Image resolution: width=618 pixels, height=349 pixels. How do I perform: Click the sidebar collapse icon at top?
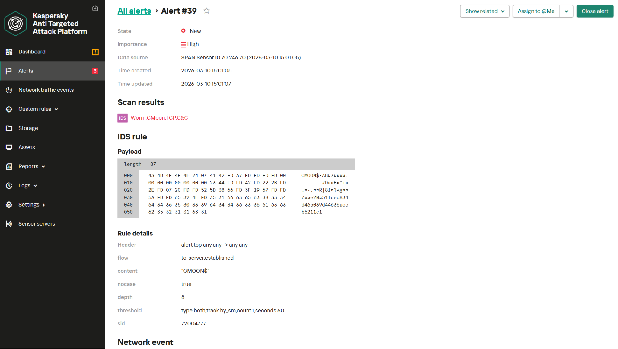[x=95, y=8]
